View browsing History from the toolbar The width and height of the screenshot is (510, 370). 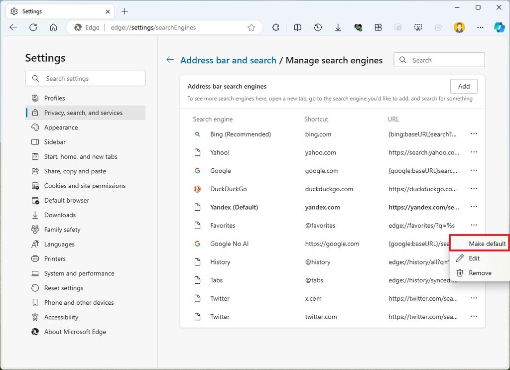click(318, 27)
